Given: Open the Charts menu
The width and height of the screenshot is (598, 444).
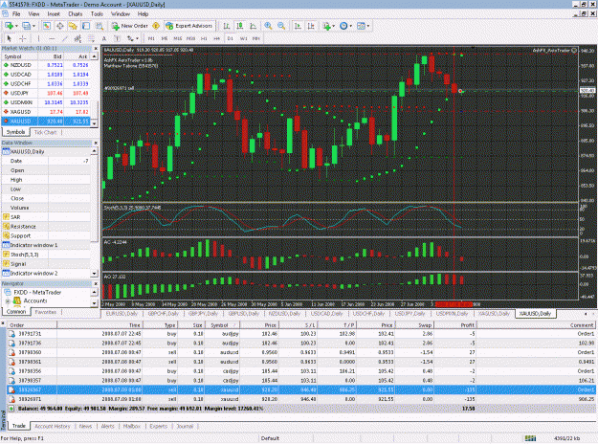Looking at the screenshot, I should tap(76, 13).
